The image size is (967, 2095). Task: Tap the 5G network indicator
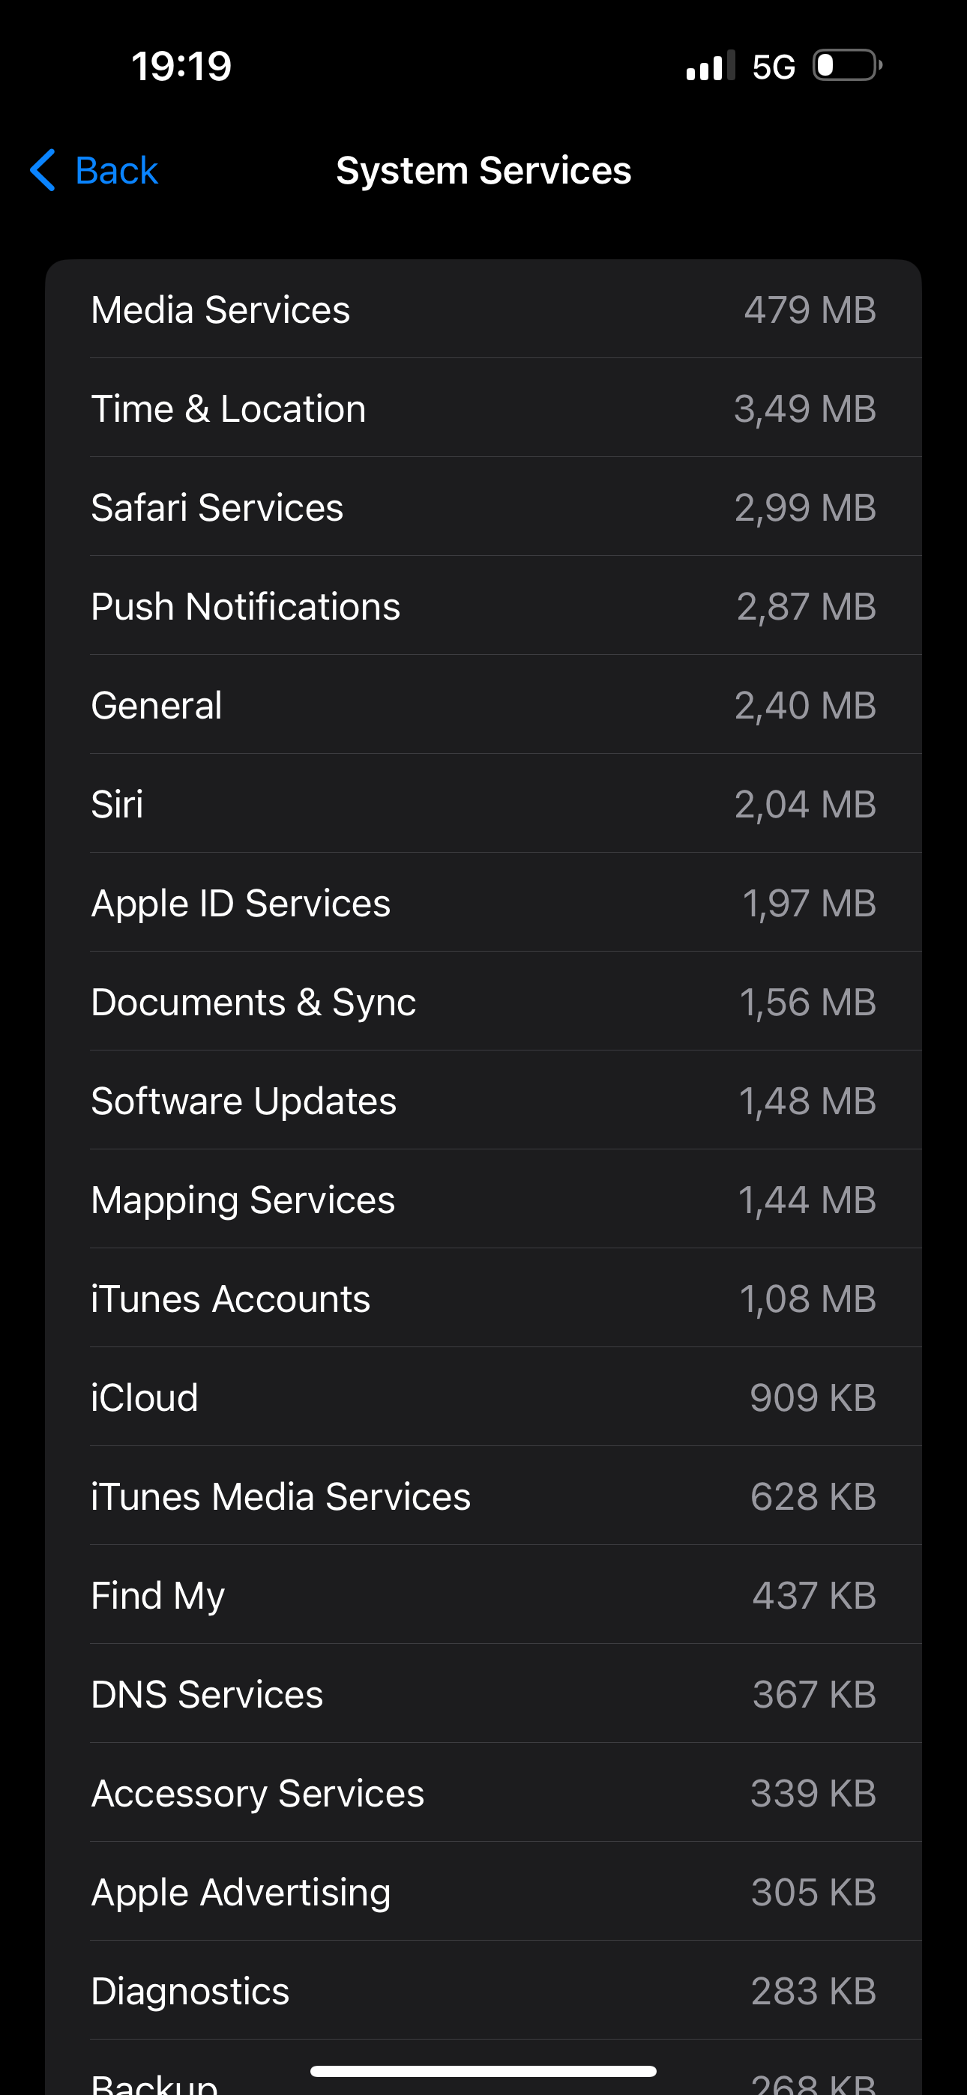pos(772,67)
